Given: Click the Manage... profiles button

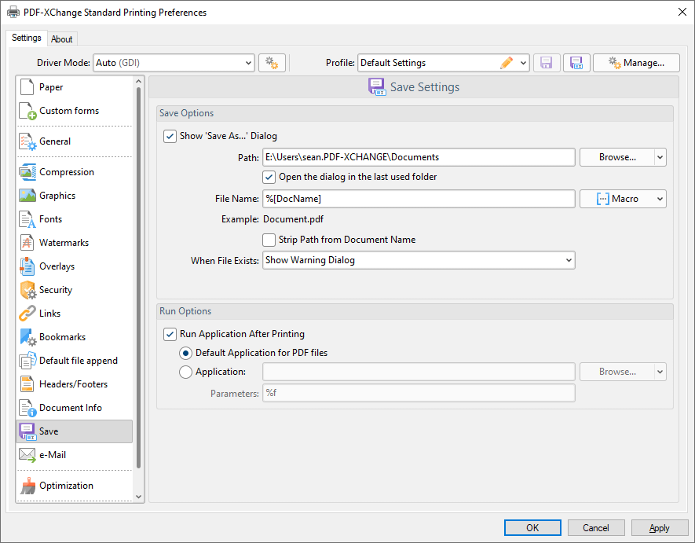Looking at the screenshot, I should (x=636, y=63).
